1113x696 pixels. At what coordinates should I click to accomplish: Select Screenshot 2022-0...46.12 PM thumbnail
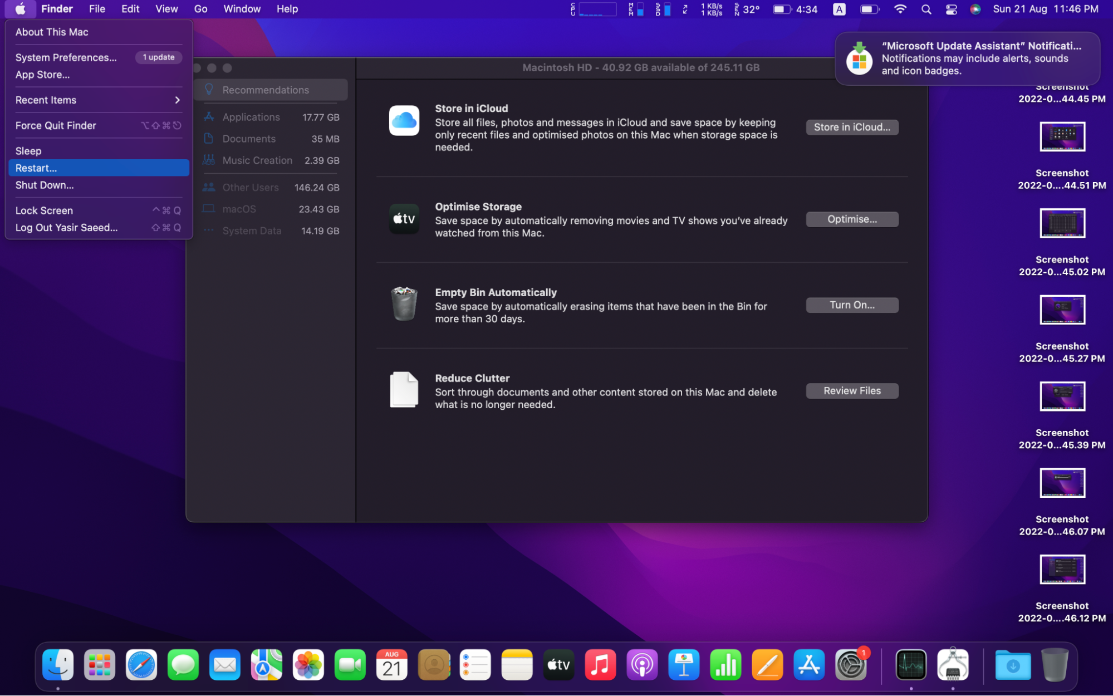point(1062,569)
